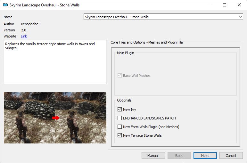Image resolution: width=247 pixels, height=163 pixels.
Task: Click the Manual install button
Action: pos(153,156)
